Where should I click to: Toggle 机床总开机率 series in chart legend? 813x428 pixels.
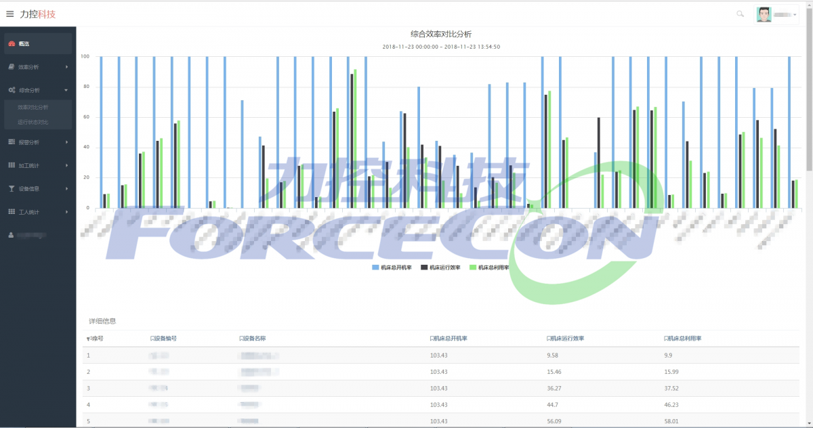[x=392, y=267]
